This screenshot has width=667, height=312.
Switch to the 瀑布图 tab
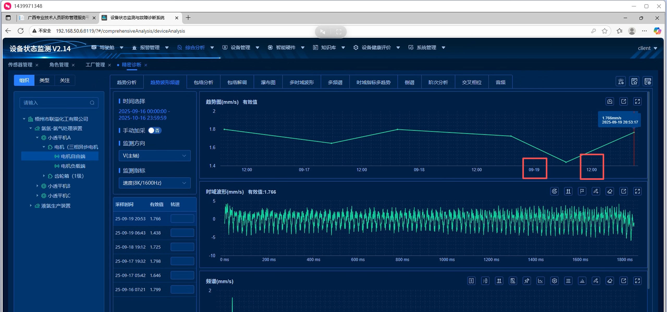click(268, 82)
